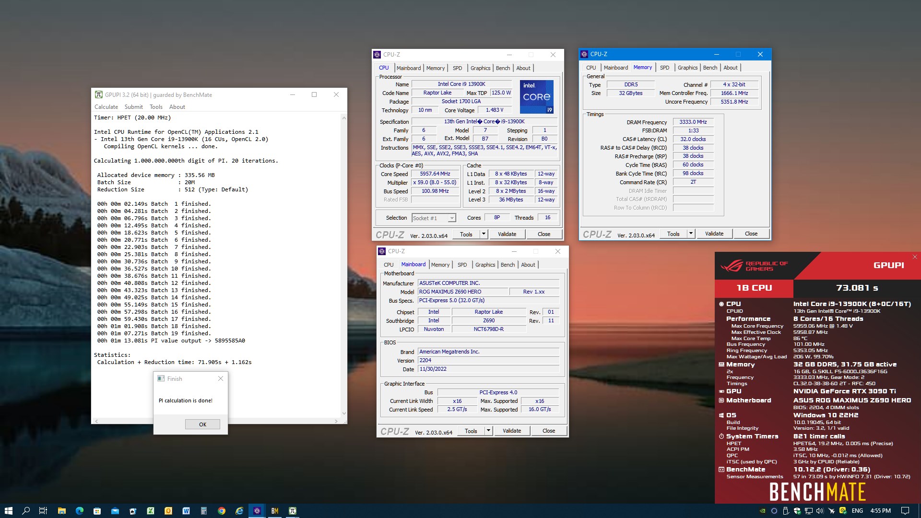Click Safely Remove Hardware tray icon
The height and width of the screenshot is (518, 921).
(785, 511)
